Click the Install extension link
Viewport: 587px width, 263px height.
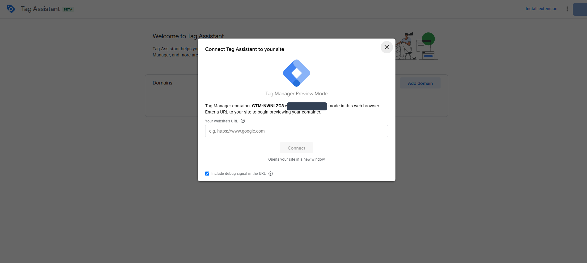coord(541,9)
